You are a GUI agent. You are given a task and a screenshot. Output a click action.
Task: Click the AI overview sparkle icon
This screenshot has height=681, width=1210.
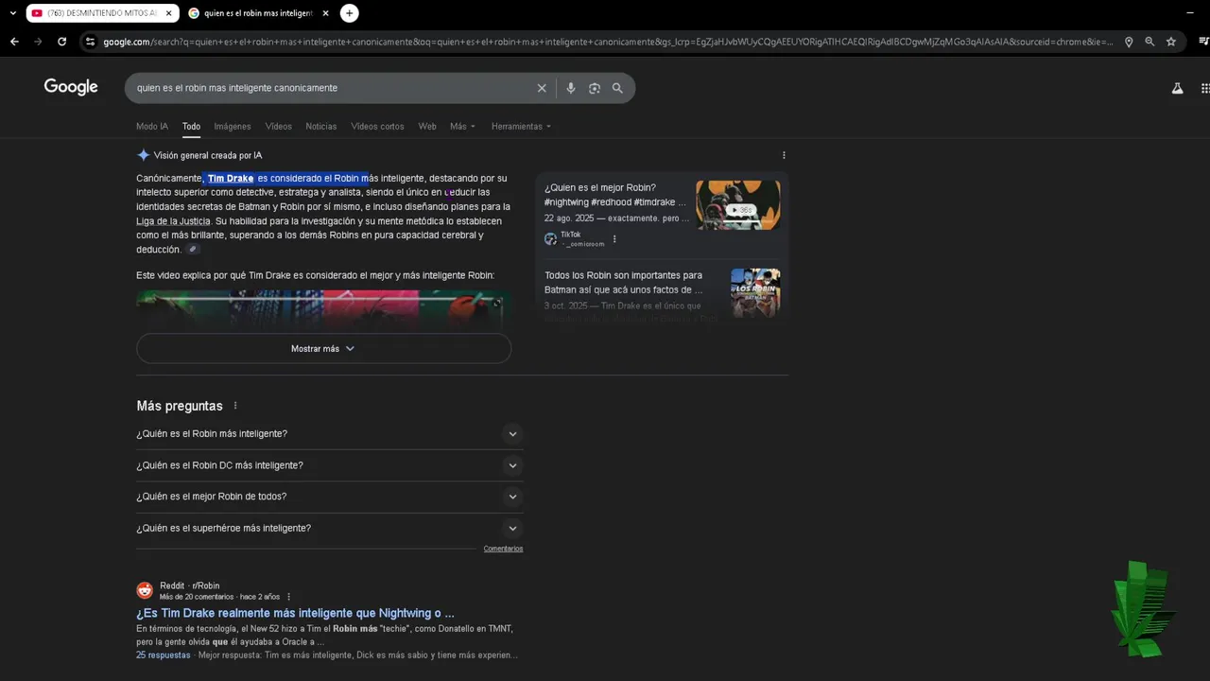tap(144, 155)
